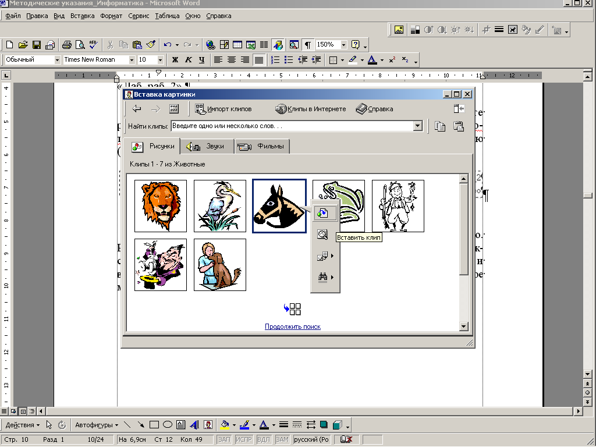Click the font color A button
Image resolution: width=596 pixels, height=447 pixels.
[372, 60]
